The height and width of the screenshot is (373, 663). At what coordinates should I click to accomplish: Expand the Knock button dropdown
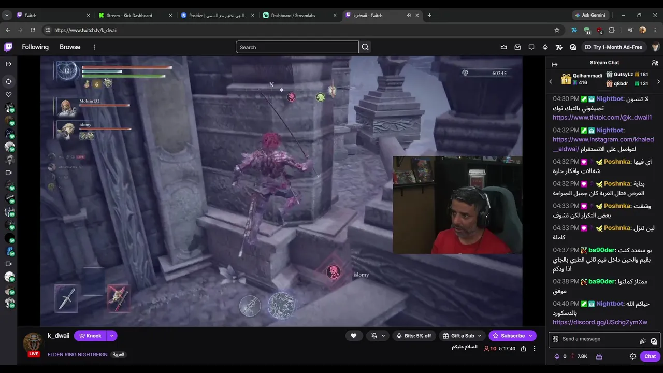111,336
